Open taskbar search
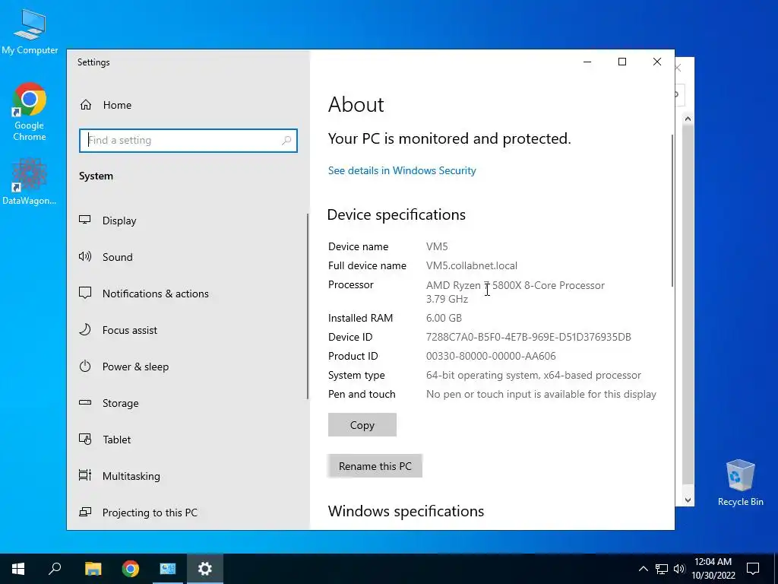This screenshot has width=778, height=584. coord(55,569)
